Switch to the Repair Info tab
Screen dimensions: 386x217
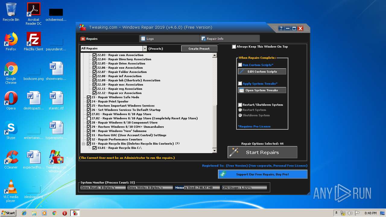coord(229,39)
